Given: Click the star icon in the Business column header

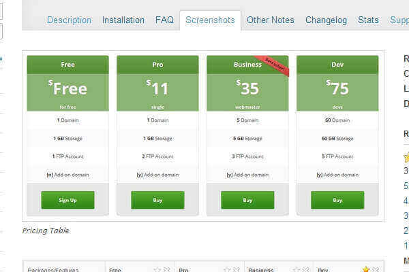Looking at the screenshot, I should (x=296, y=270).
